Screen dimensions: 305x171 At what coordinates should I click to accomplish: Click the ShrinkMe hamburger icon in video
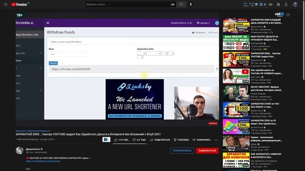(x=48, y=23)
